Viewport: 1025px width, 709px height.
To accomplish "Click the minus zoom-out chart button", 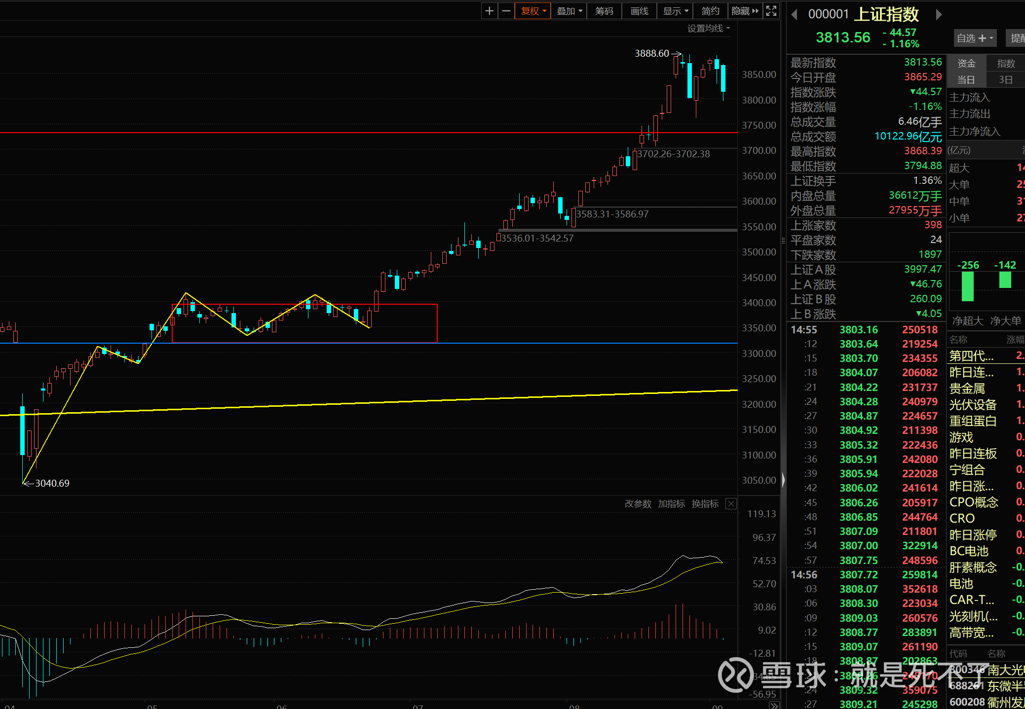I will pyautogui.click(x=506, y=11).
